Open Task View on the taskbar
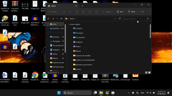The image size is (172, 96). click(x=95, y=93)
